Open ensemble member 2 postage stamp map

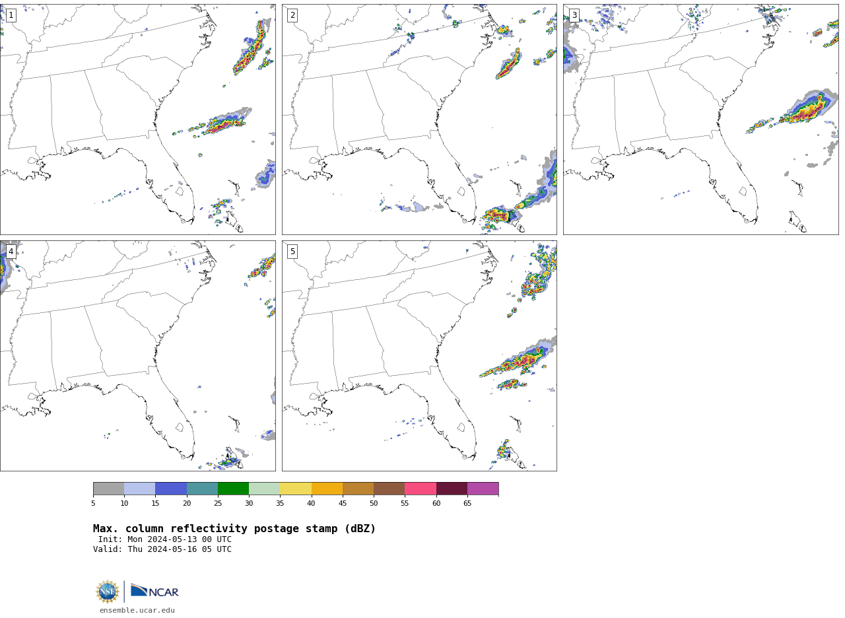point(419,120)
